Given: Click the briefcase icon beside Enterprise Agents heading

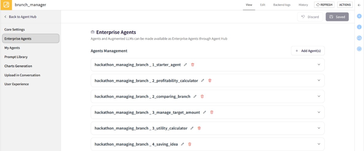Looking at the screenshot, I should (x=93, y=32).
